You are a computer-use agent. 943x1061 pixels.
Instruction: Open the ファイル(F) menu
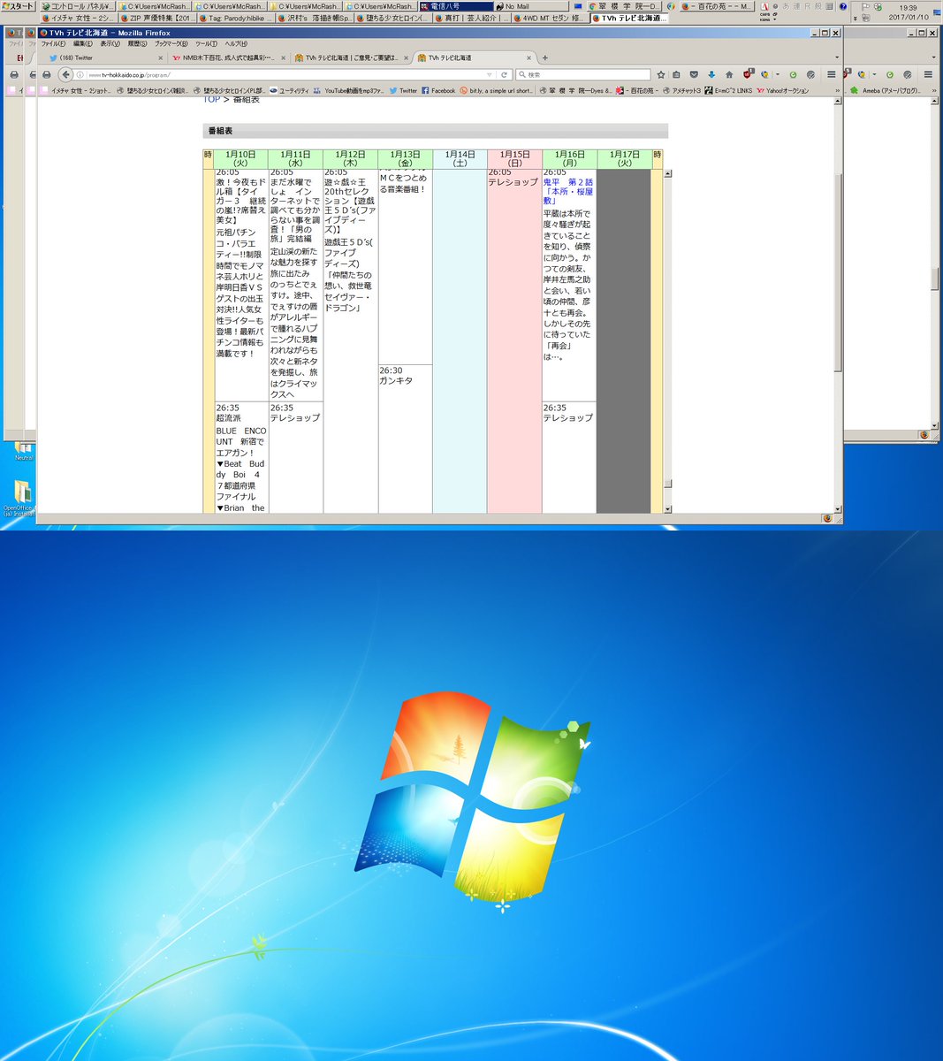point(53,44)
